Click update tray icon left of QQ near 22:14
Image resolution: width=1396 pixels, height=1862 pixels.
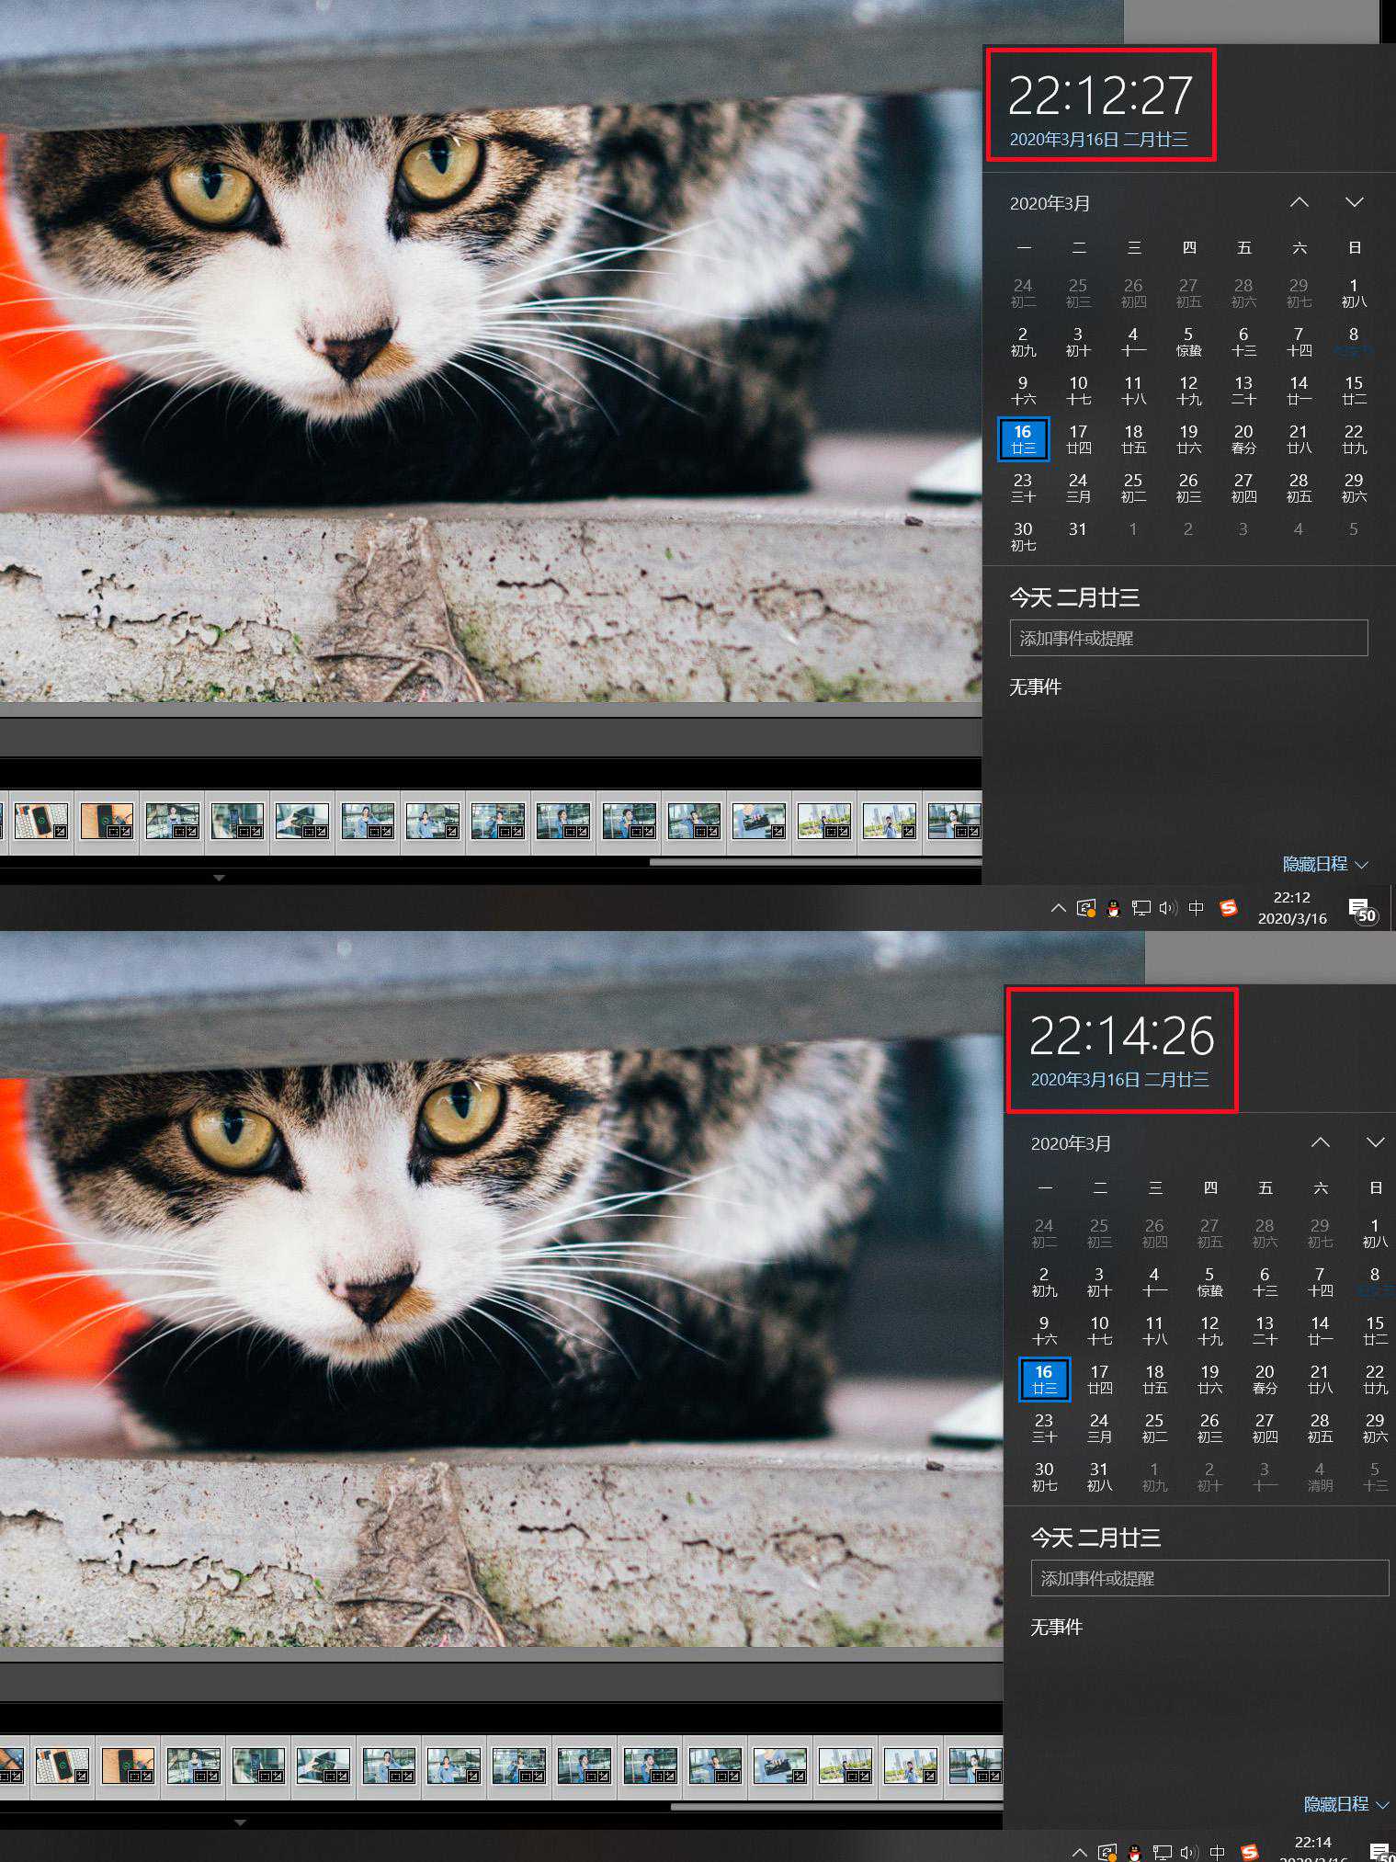1107,1853
